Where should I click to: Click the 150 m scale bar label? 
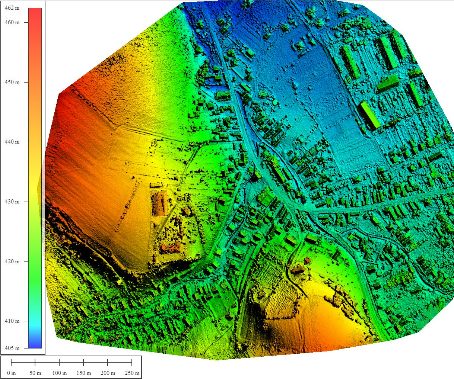[x=83, y=373]
